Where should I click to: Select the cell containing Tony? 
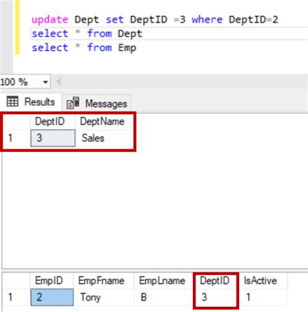[103, 297]
